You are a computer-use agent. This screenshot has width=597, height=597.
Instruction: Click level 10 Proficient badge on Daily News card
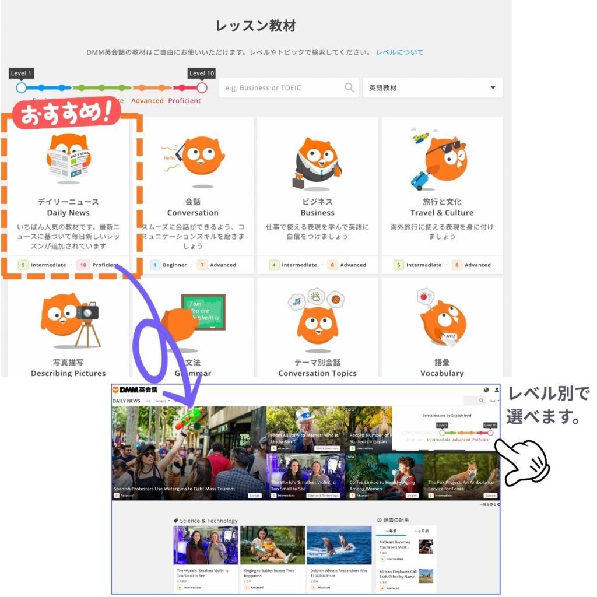pos(83,265)
